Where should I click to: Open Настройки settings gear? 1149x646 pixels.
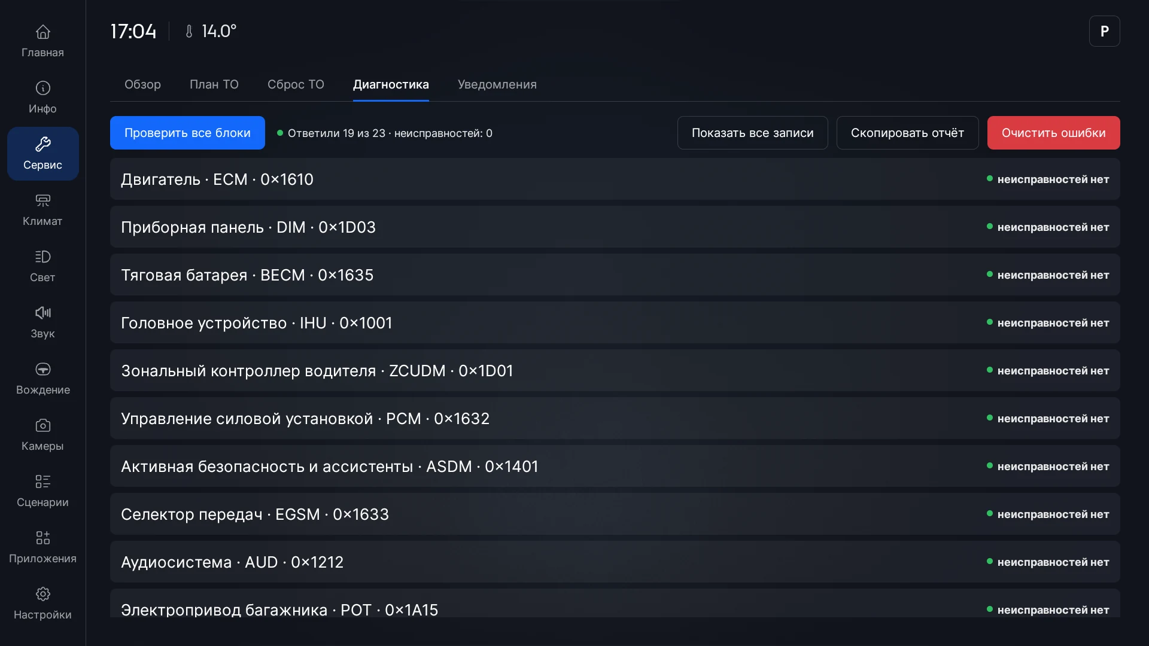[x=42, y=603]
